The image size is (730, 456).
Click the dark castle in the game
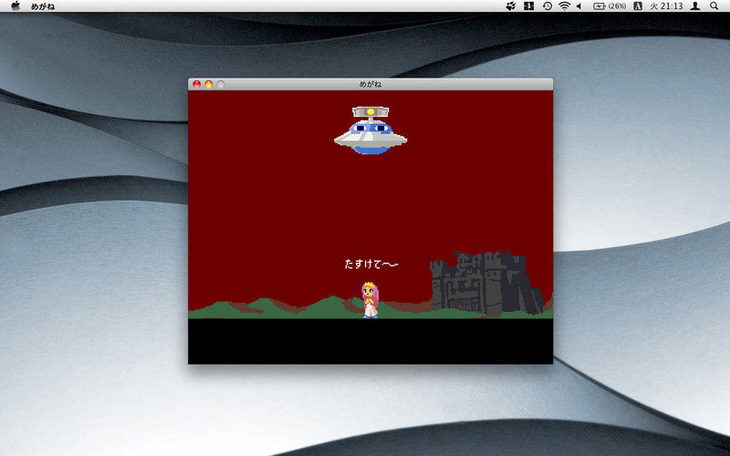click(x=486, y=283)
